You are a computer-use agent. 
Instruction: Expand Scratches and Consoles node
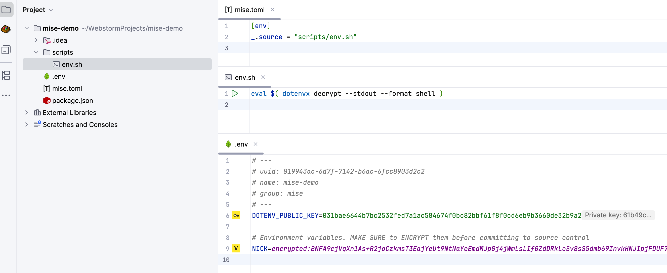(27, 124)
